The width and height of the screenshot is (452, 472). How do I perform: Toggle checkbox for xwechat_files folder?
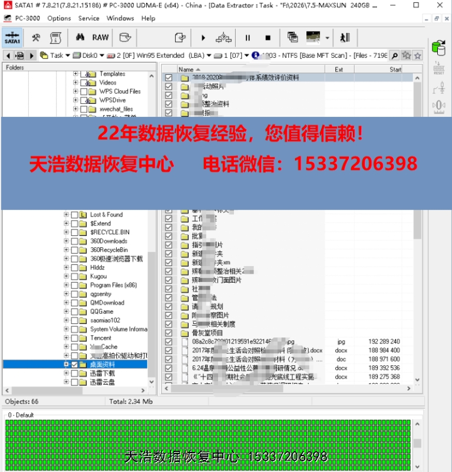(x=84, y=109)
